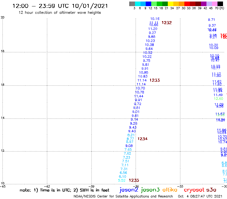Select the 11.49 reading in right track
This screenshot has height=199, width=227.
(218, 95)
